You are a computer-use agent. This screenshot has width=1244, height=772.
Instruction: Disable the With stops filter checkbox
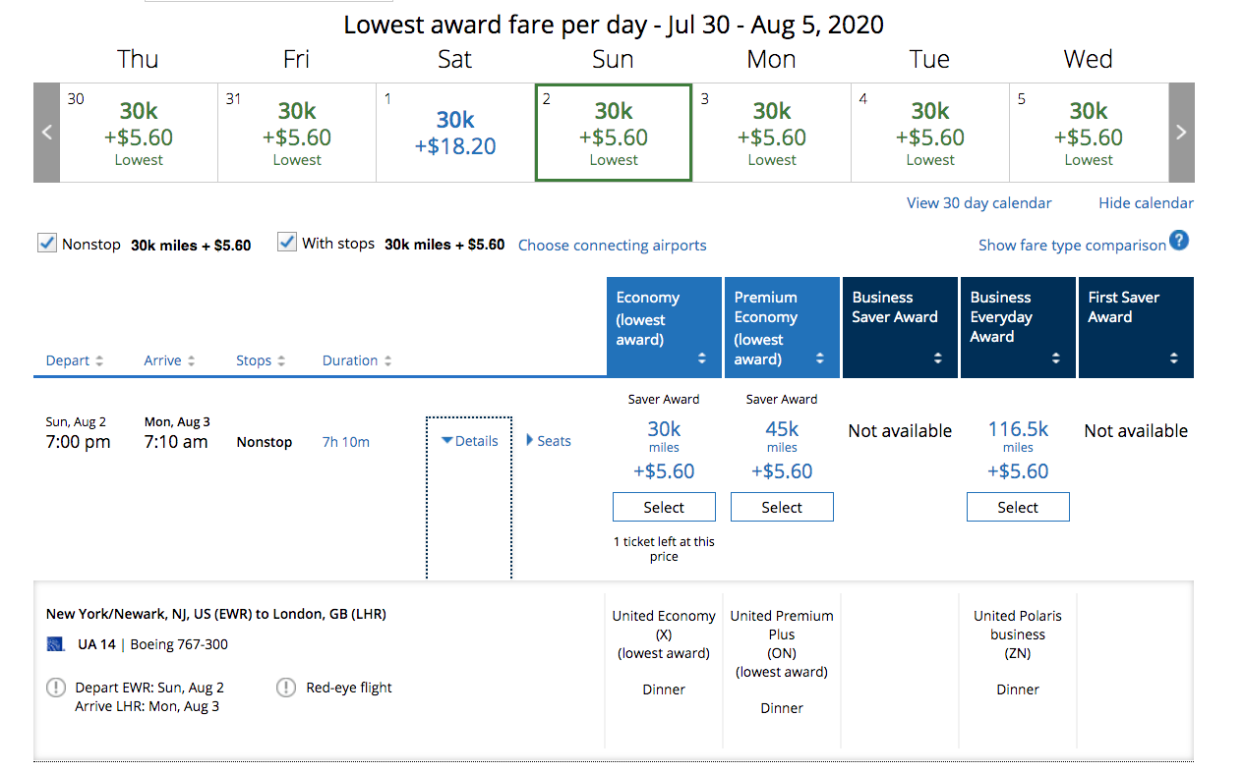[286, 242]
